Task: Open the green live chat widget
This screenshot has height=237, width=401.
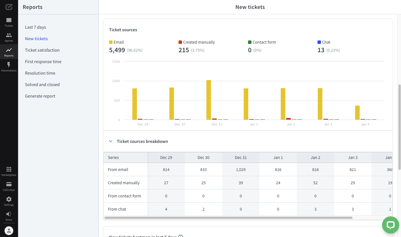Action: pyautogui.click(x=390, y=225)
